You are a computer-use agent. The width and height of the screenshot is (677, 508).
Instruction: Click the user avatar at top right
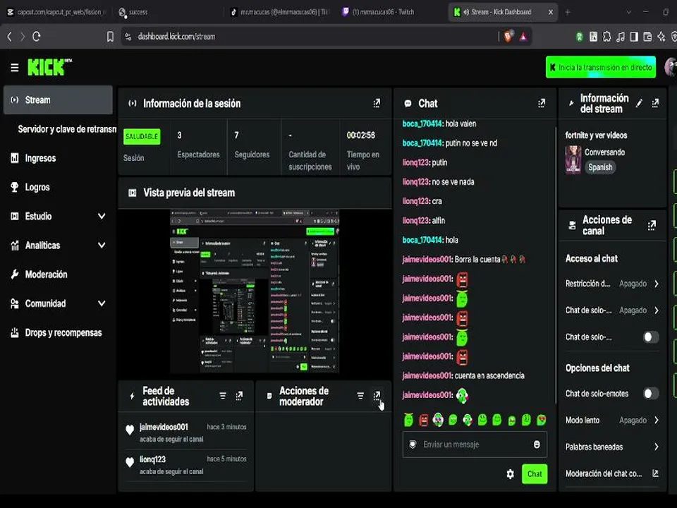[671, 67]
